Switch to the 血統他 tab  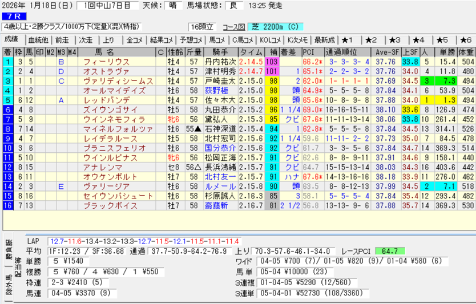click(38, 40)
